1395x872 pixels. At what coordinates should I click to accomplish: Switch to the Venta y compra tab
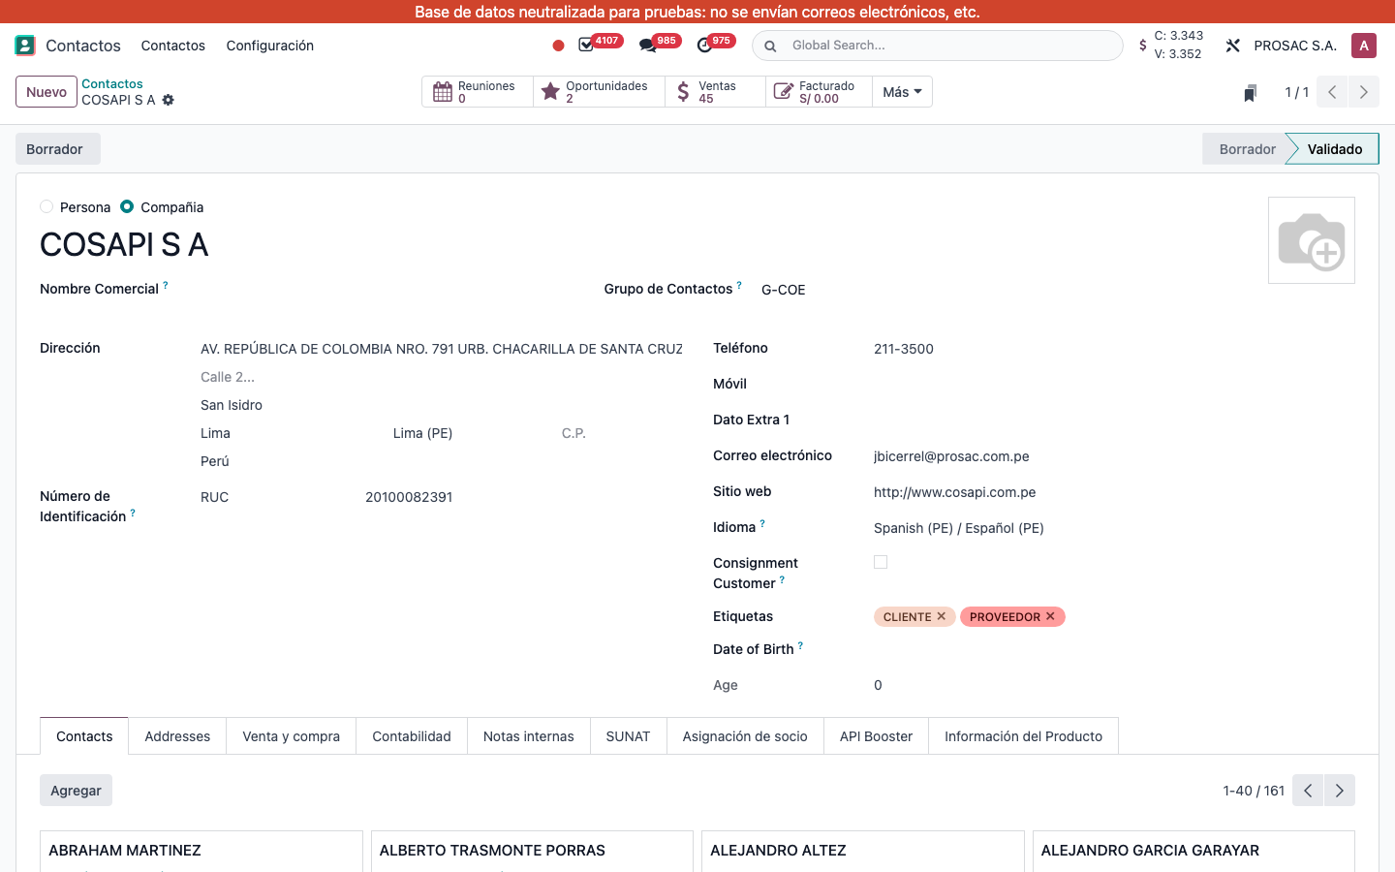click(291, 736)
